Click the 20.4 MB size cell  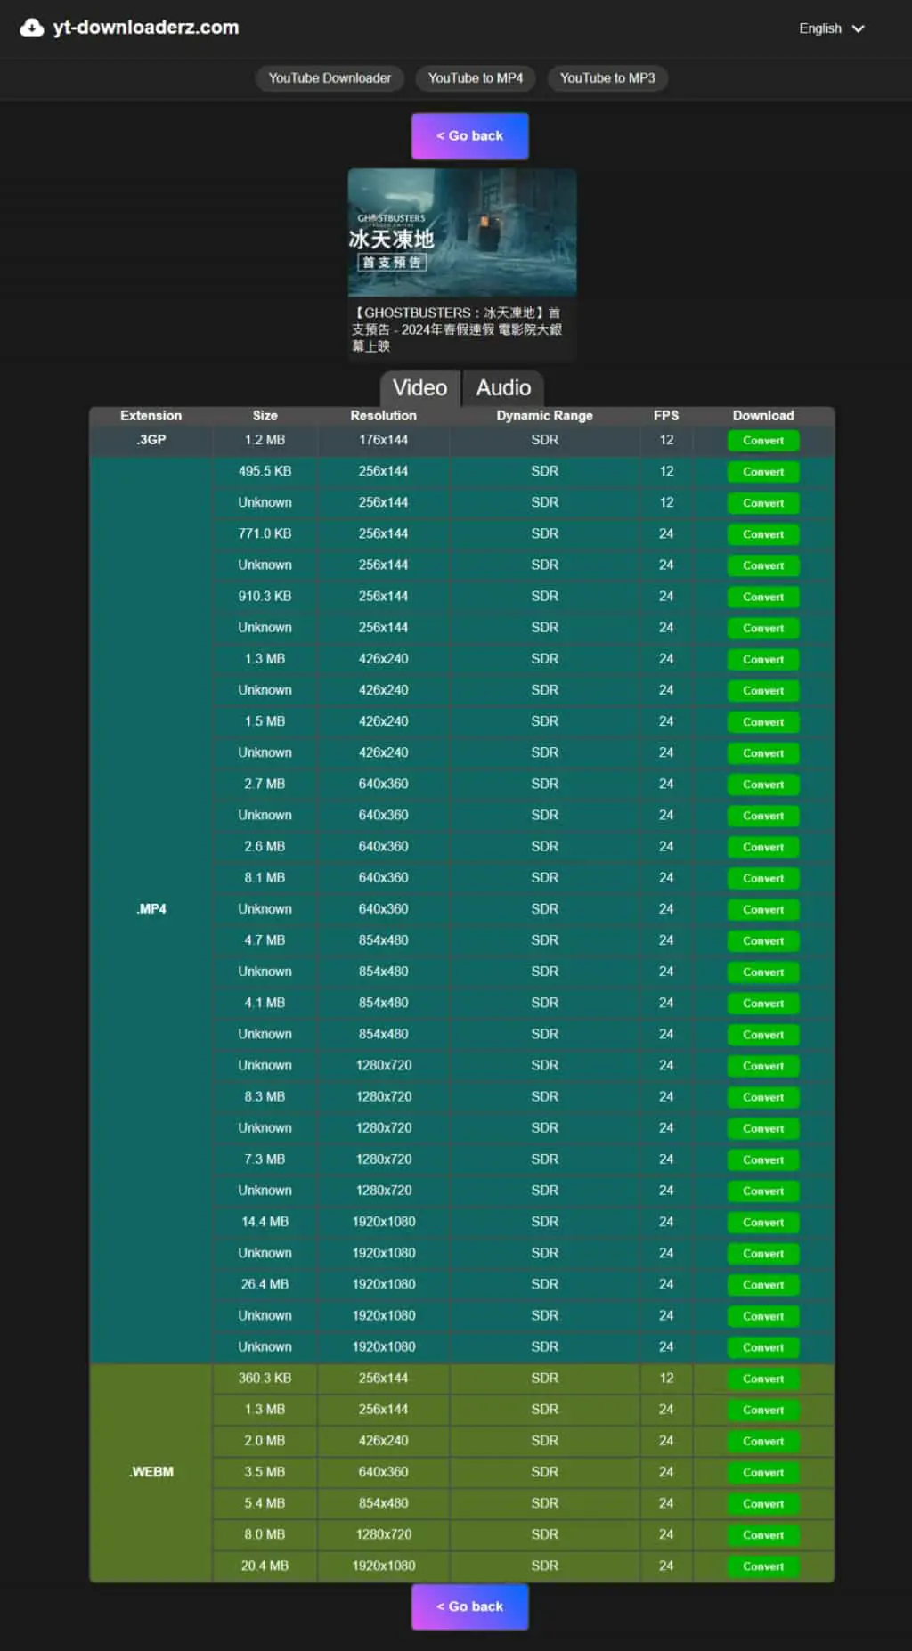tap(265, 1566)
